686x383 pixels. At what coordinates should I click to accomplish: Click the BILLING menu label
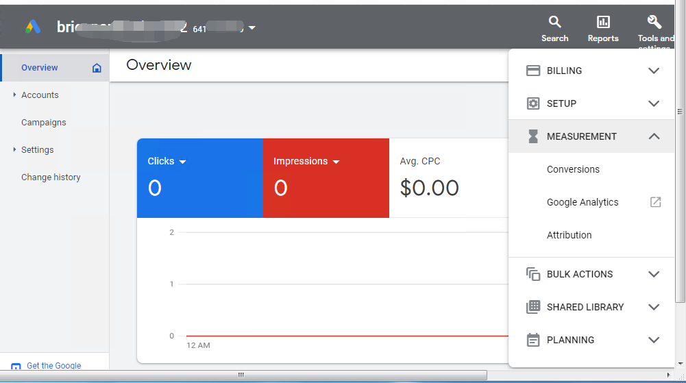(x=564, y=71)
